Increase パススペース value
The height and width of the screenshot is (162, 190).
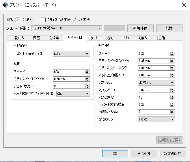(172, 89)
